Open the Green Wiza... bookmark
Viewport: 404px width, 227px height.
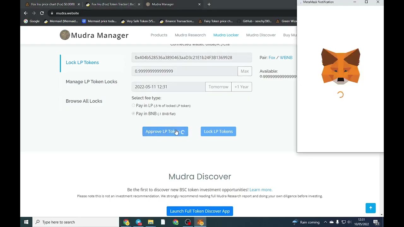pyautogui.click(x=286, y=21)
